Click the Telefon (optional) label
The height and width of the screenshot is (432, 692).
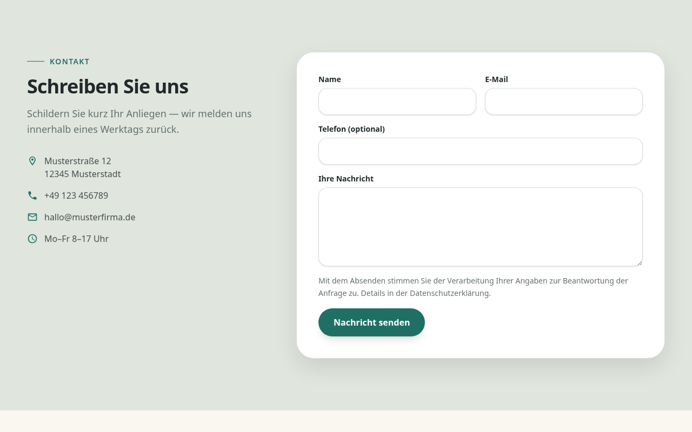coord(351,129)
